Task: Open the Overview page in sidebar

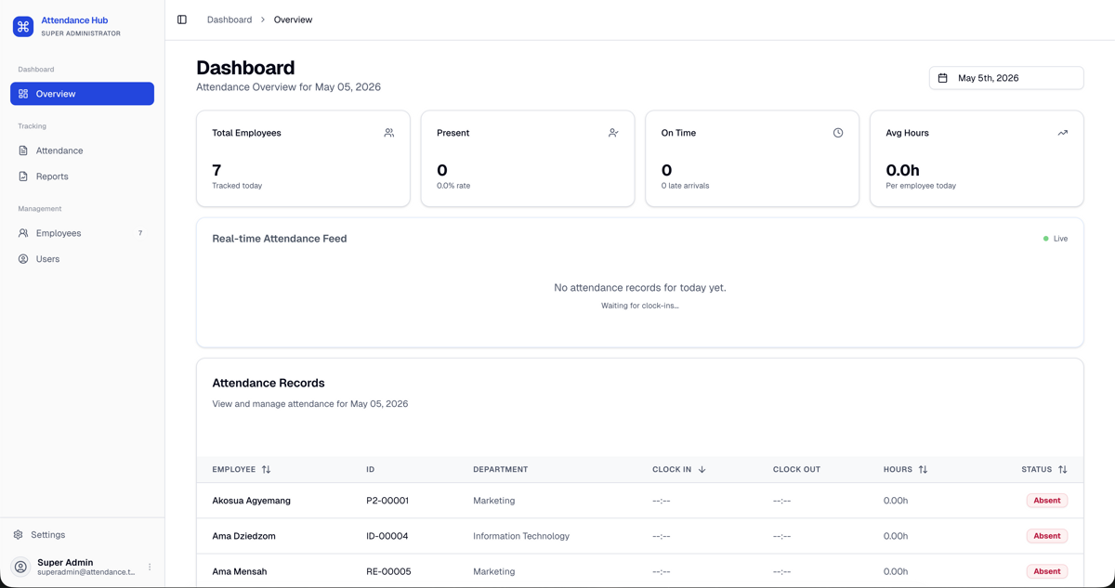Action: pos(82,94)
